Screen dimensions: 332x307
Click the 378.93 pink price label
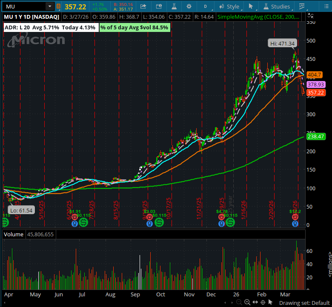[x=316, y=85]
